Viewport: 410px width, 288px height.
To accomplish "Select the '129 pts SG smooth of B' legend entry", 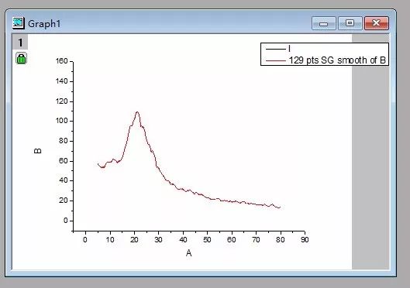I will point(337,60).
